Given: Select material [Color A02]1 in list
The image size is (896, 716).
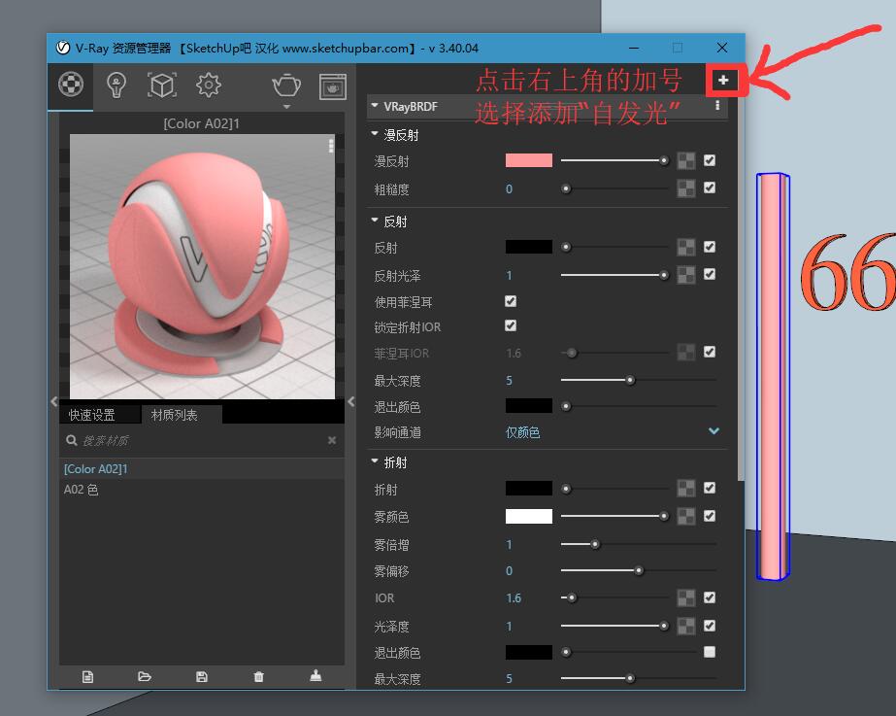Looking at the screenshot, I should pyautogui.click(x=201, y=469).
